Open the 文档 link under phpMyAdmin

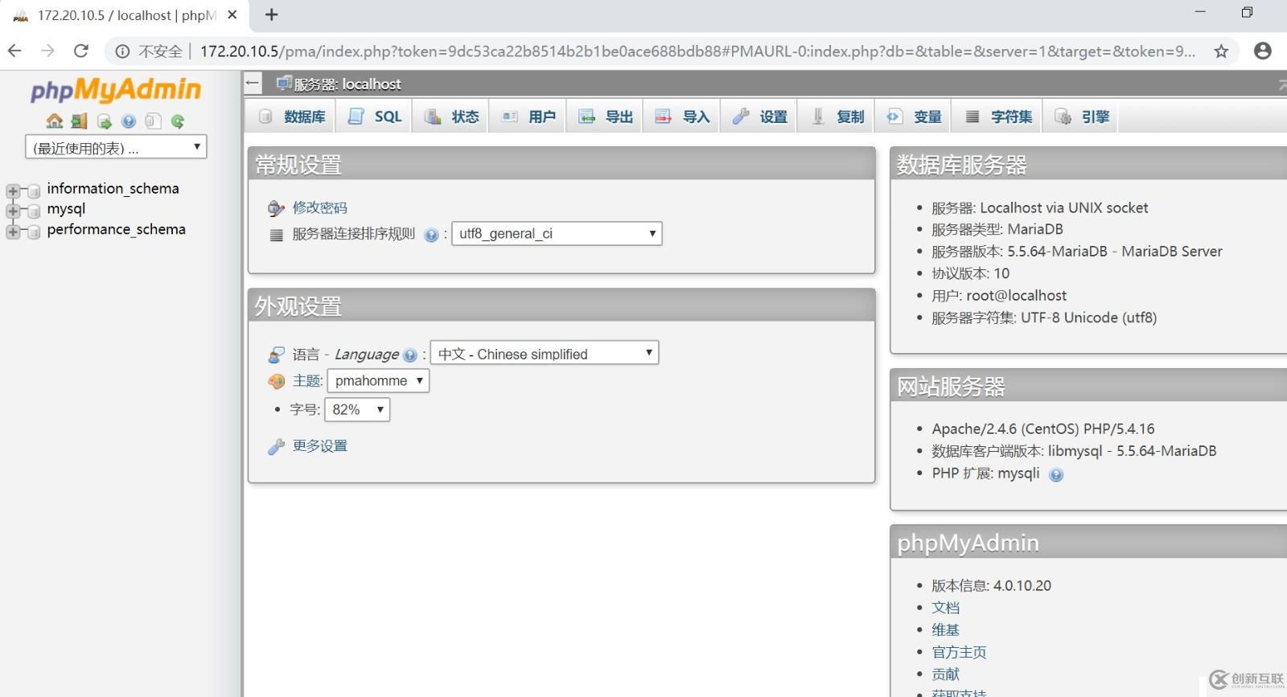click(x=946, y=608)
